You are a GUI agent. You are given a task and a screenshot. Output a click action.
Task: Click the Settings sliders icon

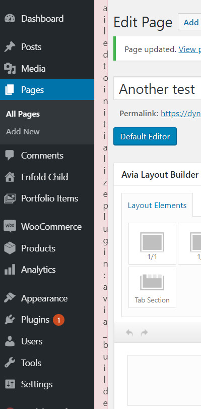(10, 384)
